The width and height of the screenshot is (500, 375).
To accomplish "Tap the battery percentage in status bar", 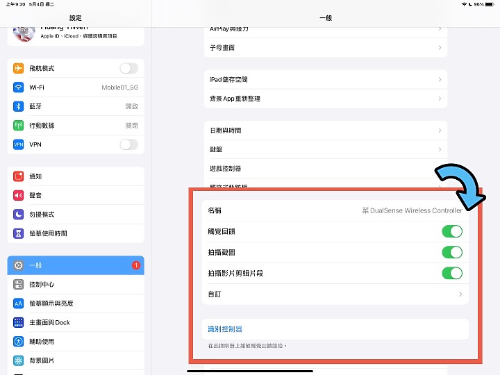I will pos(478,4).
